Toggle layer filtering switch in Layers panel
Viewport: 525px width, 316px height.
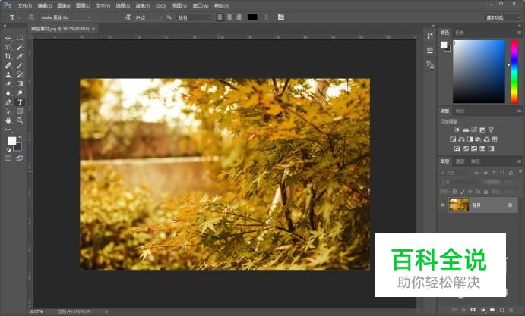pos(520,171)
